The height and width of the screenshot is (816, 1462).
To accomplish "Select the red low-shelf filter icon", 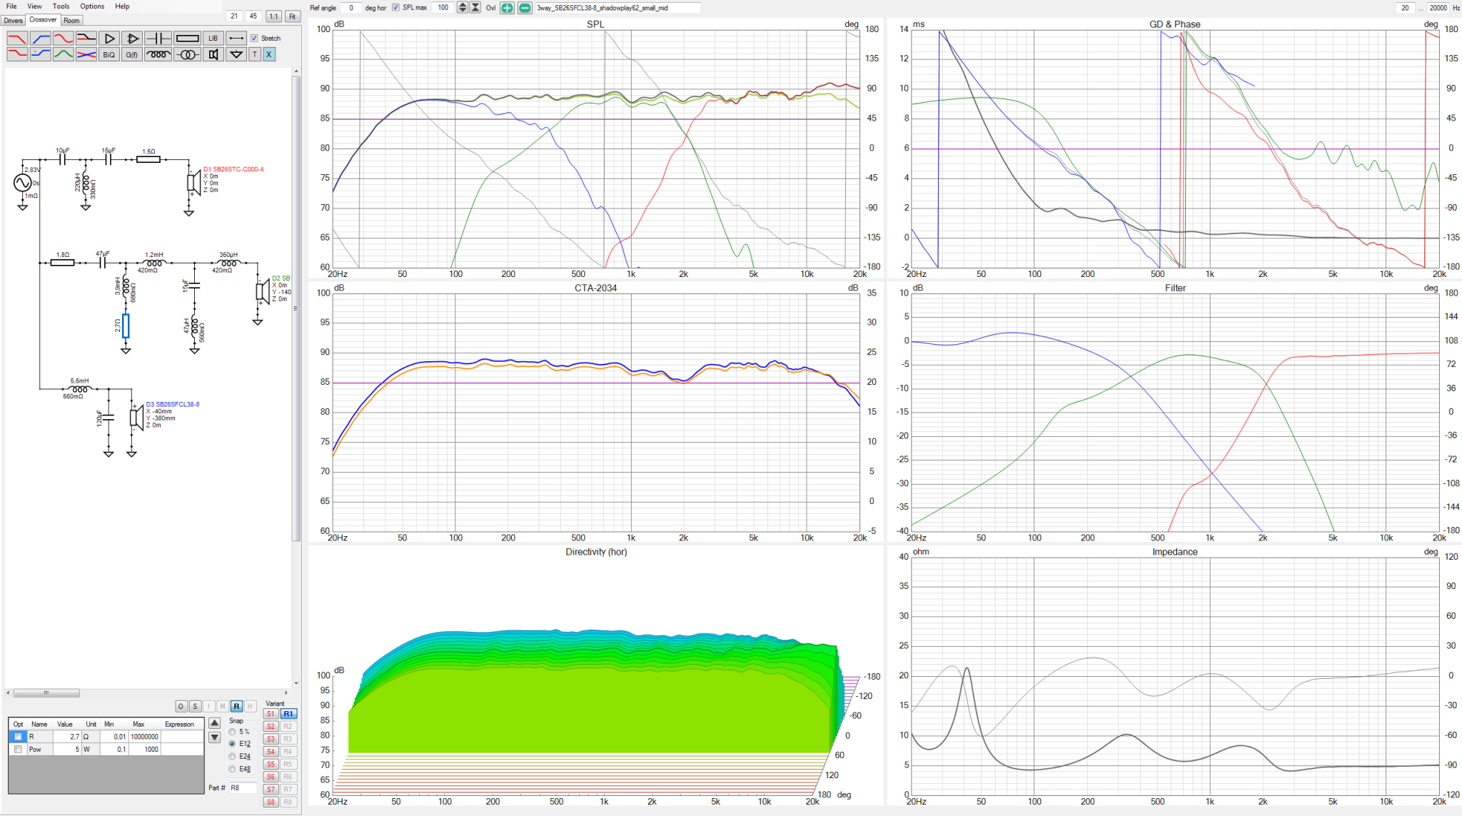I will coord(17,54).
